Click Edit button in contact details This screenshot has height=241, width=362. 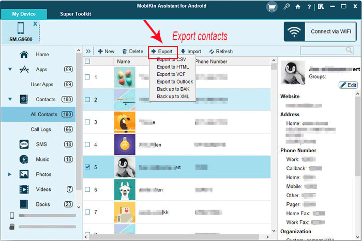coord(349,85)
